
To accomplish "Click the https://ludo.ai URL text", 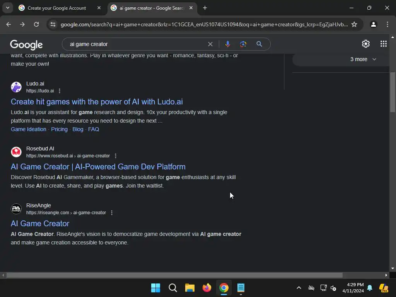I will [40, 91].
